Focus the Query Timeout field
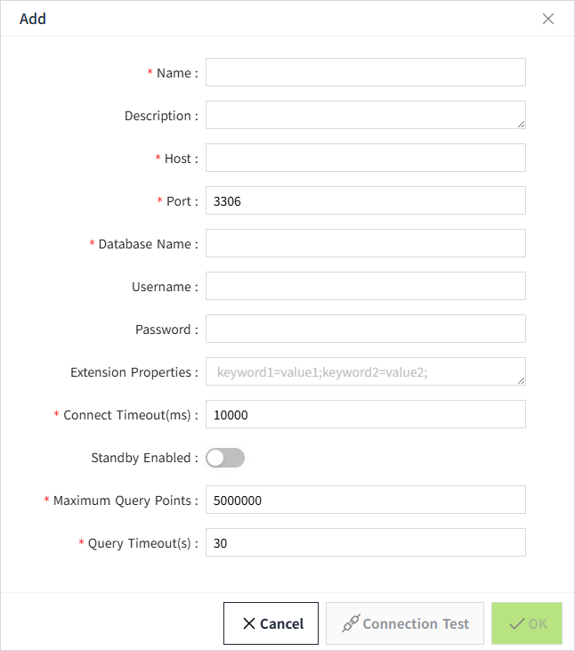 click(365, 542)
